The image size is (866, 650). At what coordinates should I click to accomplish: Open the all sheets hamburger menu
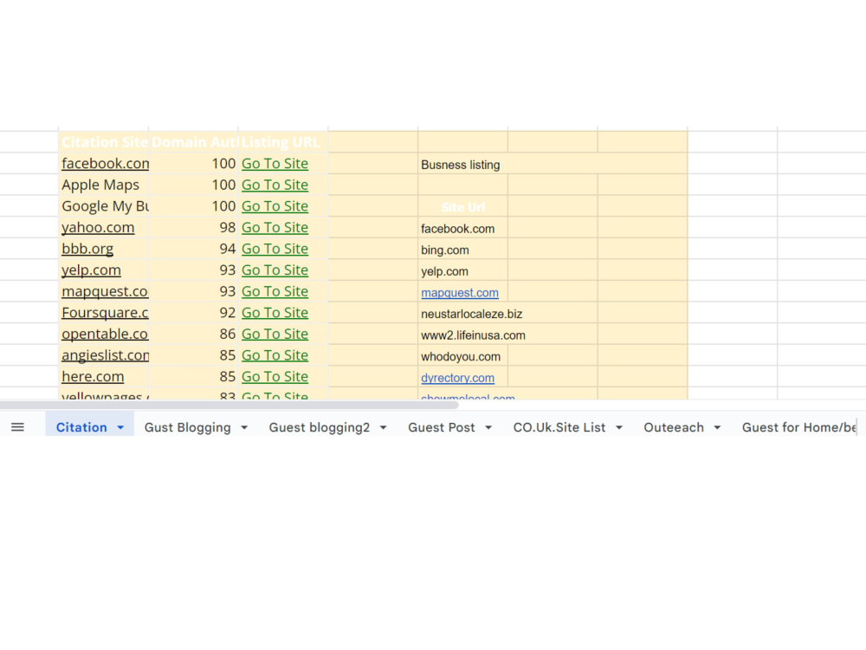pos(17,427)
